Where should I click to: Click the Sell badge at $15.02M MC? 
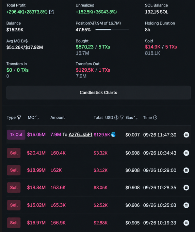14,205
